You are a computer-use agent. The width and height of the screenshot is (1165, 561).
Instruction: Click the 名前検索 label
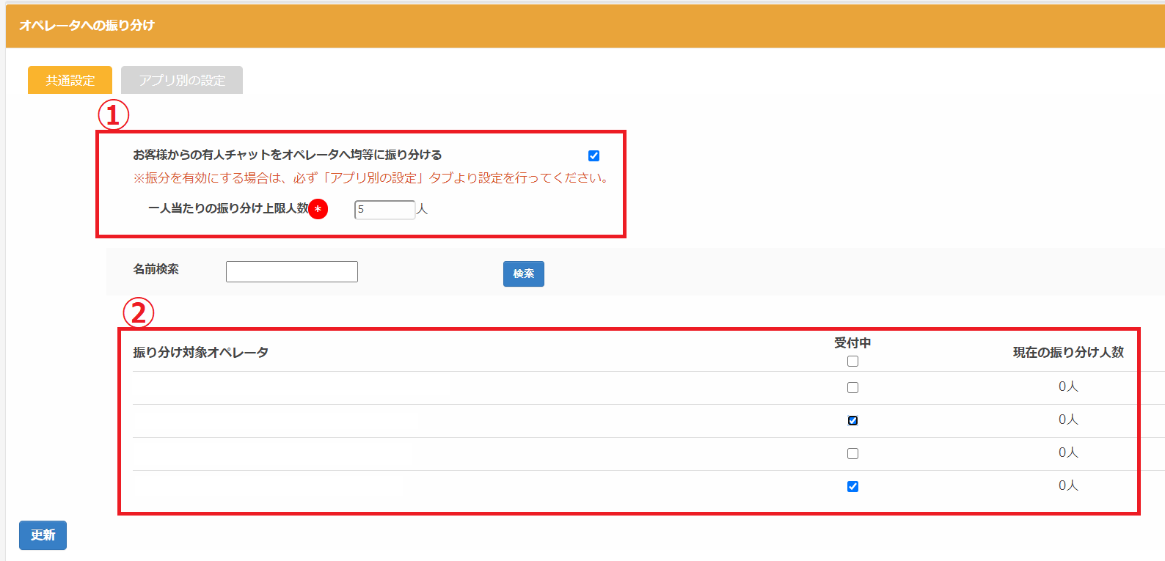coord(156,269)
